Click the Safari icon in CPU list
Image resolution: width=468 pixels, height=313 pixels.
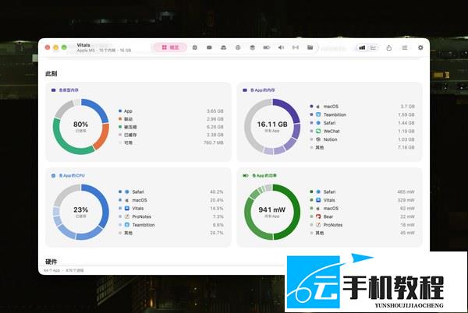127,192
